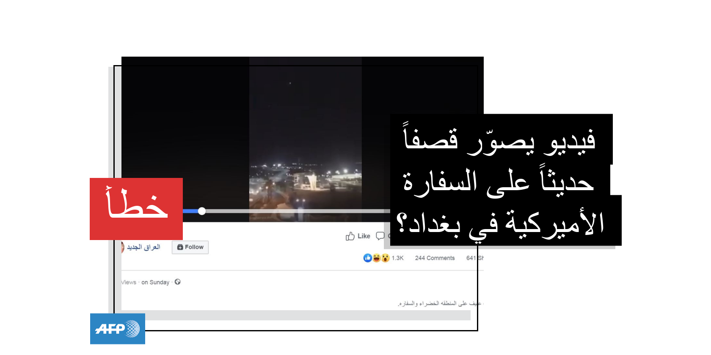Click the Like text label

[364, 236]
